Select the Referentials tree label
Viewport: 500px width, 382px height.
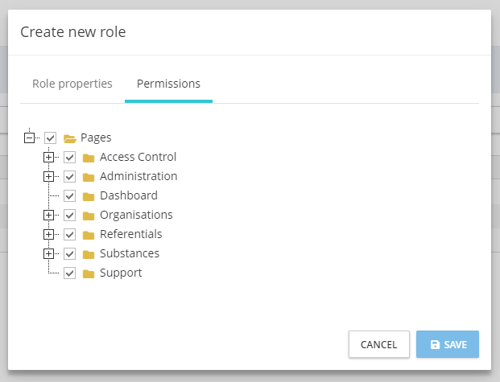click(130, 234)
